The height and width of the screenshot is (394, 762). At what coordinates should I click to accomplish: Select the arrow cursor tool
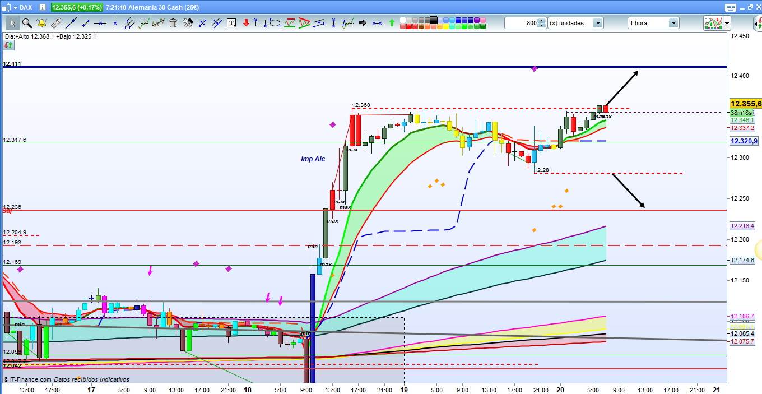(x=12, y=23)
